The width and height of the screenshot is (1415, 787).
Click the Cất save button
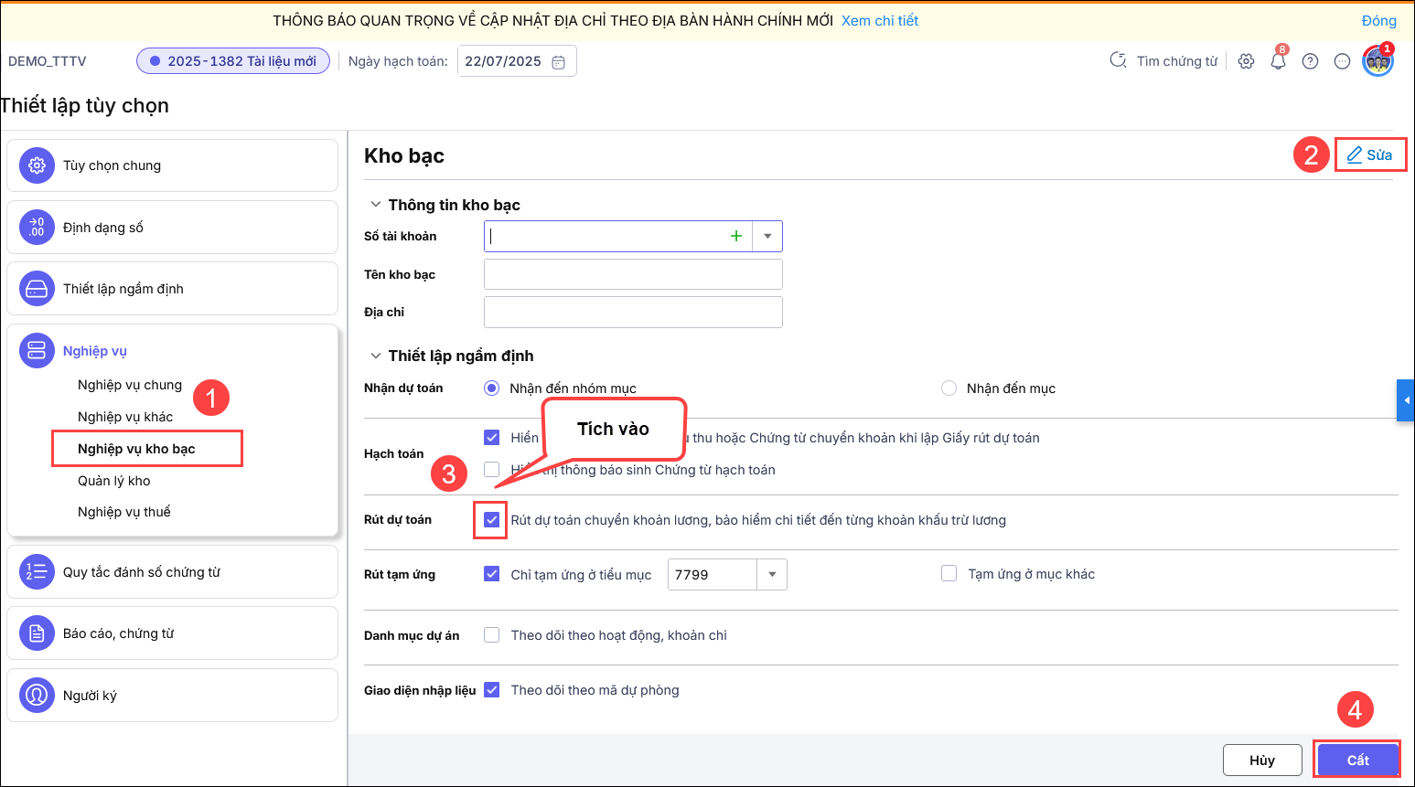[1357, 760]
